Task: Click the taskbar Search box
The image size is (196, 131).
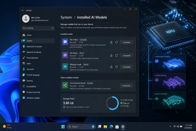Action: 81,127
